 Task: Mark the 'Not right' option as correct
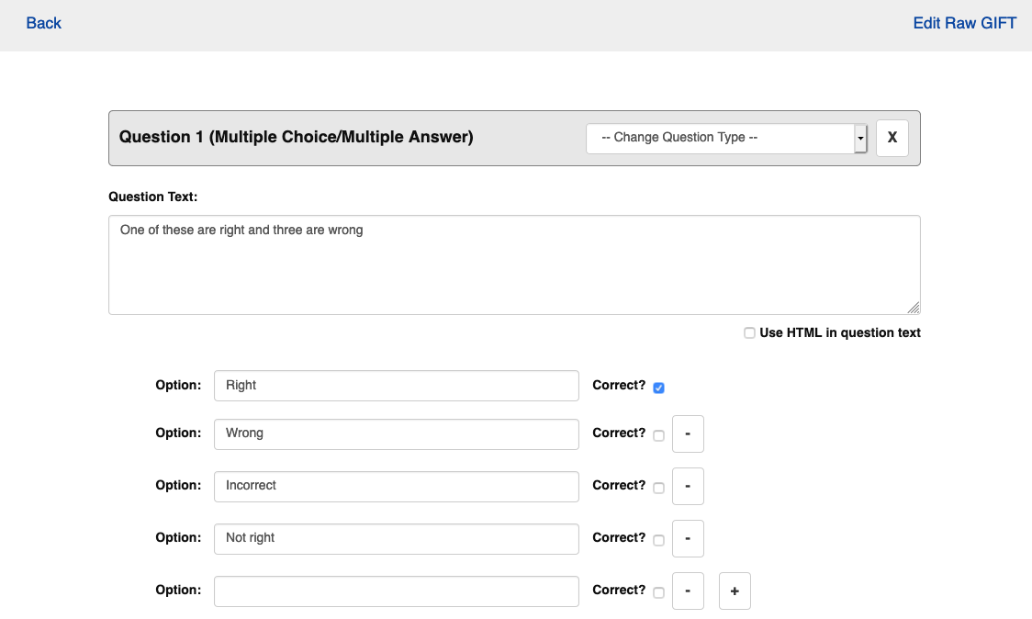pos(658,540)
